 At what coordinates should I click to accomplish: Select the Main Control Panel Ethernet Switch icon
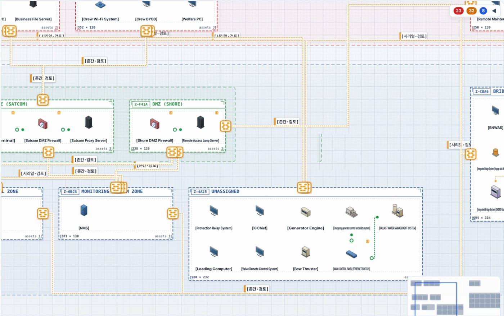tap(351, 254)
